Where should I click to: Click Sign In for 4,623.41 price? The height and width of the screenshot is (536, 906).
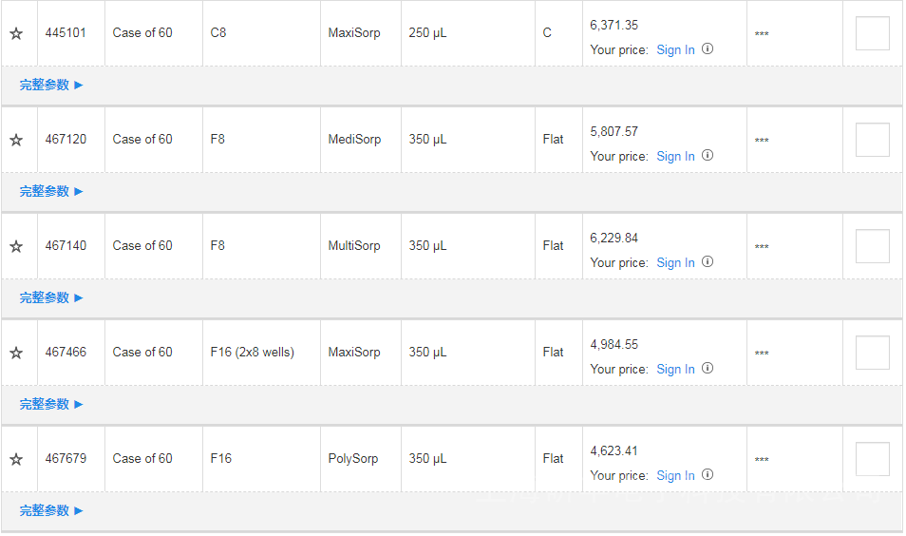[675, 475]
